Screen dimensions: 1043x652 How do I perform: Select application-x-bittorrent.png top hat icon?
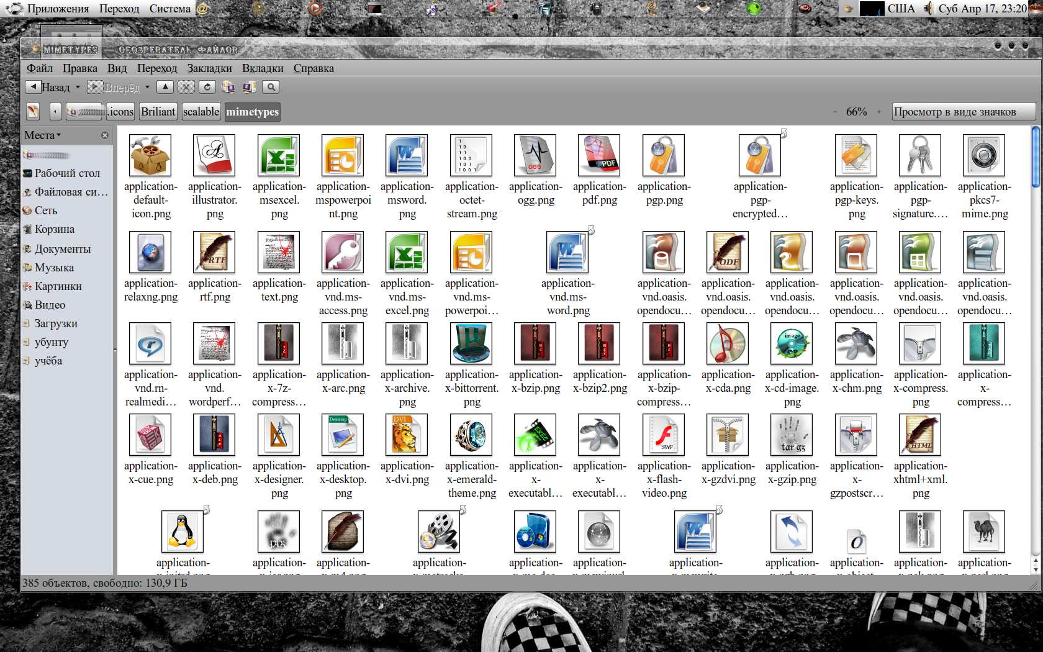point(471,343)
